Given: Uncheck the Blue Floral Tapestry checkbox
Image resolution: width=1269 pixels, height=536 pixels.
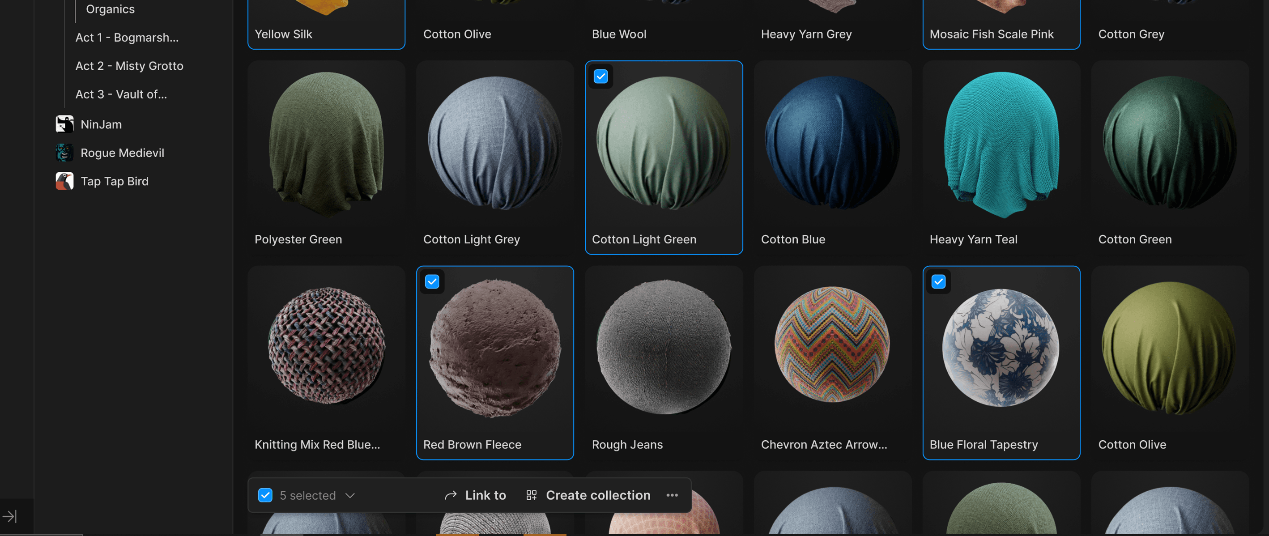Looking at the screenshot, I should [x=938, y=281].
